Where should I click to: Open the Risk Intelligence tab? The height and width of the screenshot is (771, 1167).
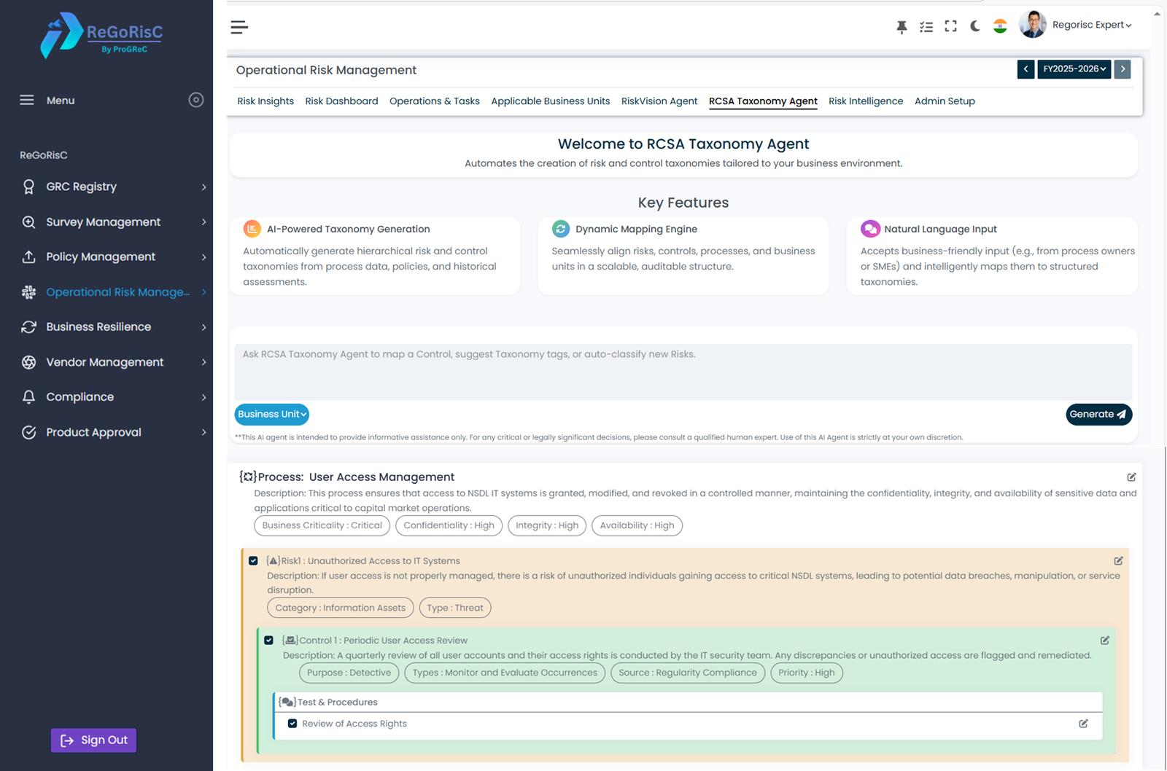point(865,101)
